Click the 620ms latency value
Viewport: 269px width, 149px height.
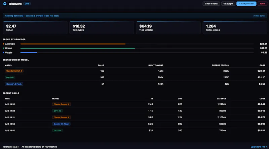223,124
